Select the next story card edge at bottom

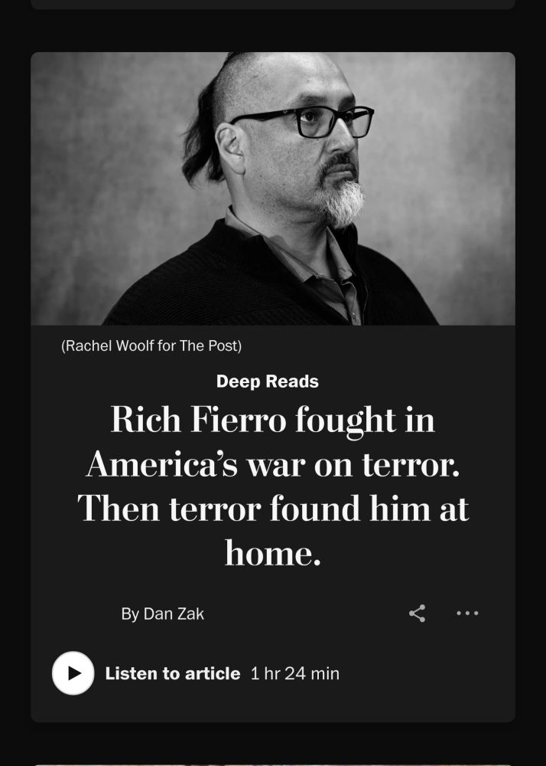coord(272,764)
